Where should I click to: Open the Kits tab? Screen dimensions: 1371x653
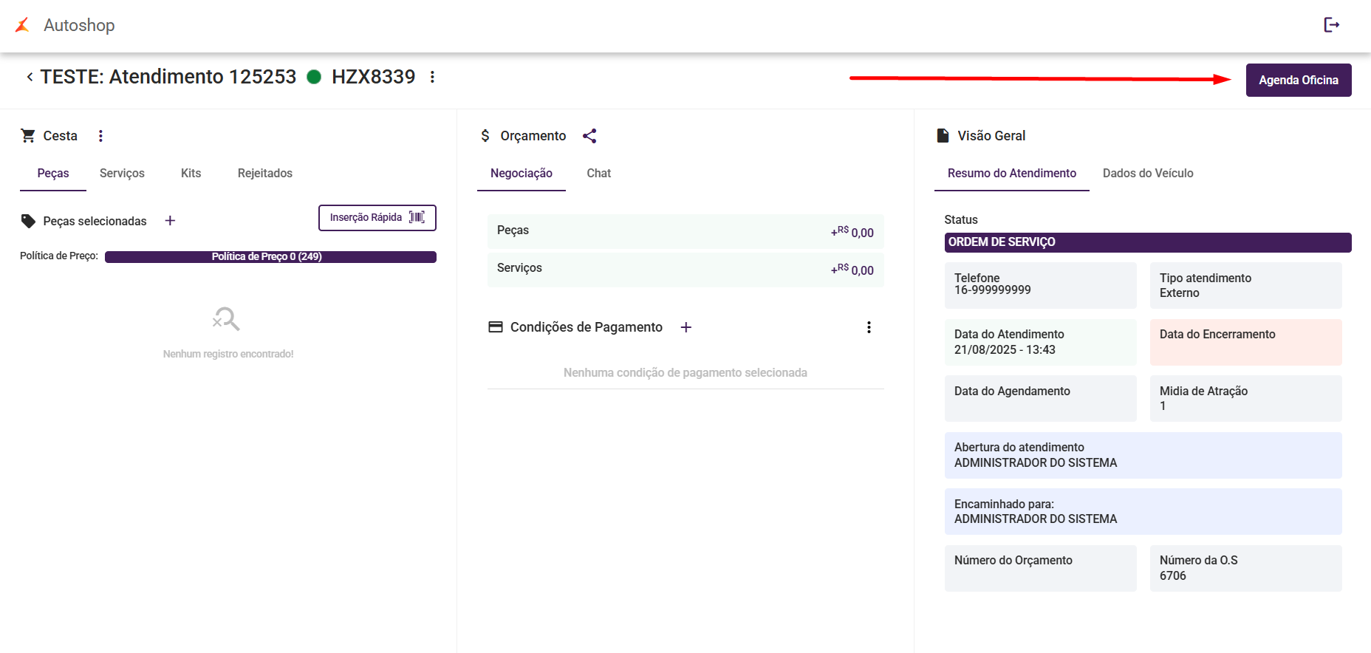tap(191, 174)
